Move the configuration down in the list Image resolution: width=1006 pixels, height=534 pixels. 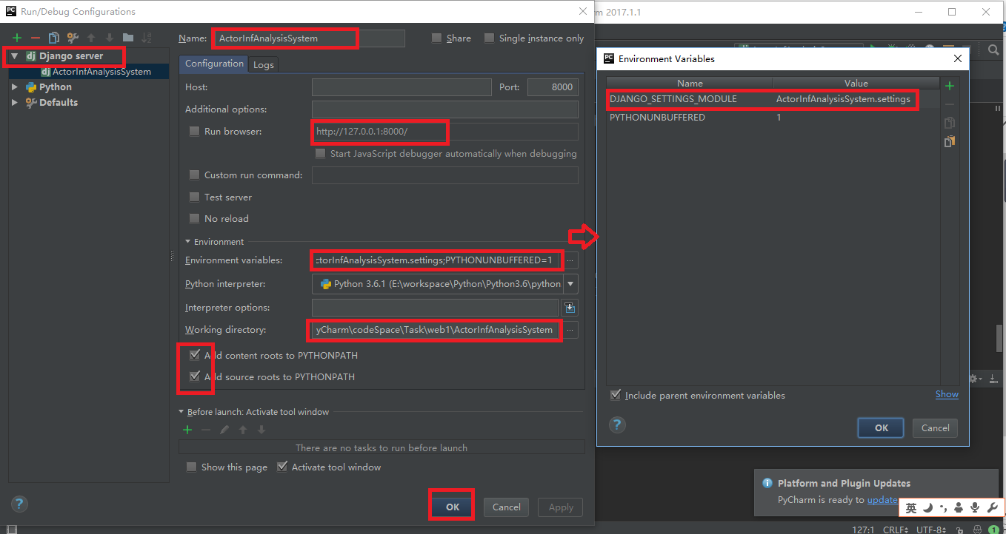point(109,38)
